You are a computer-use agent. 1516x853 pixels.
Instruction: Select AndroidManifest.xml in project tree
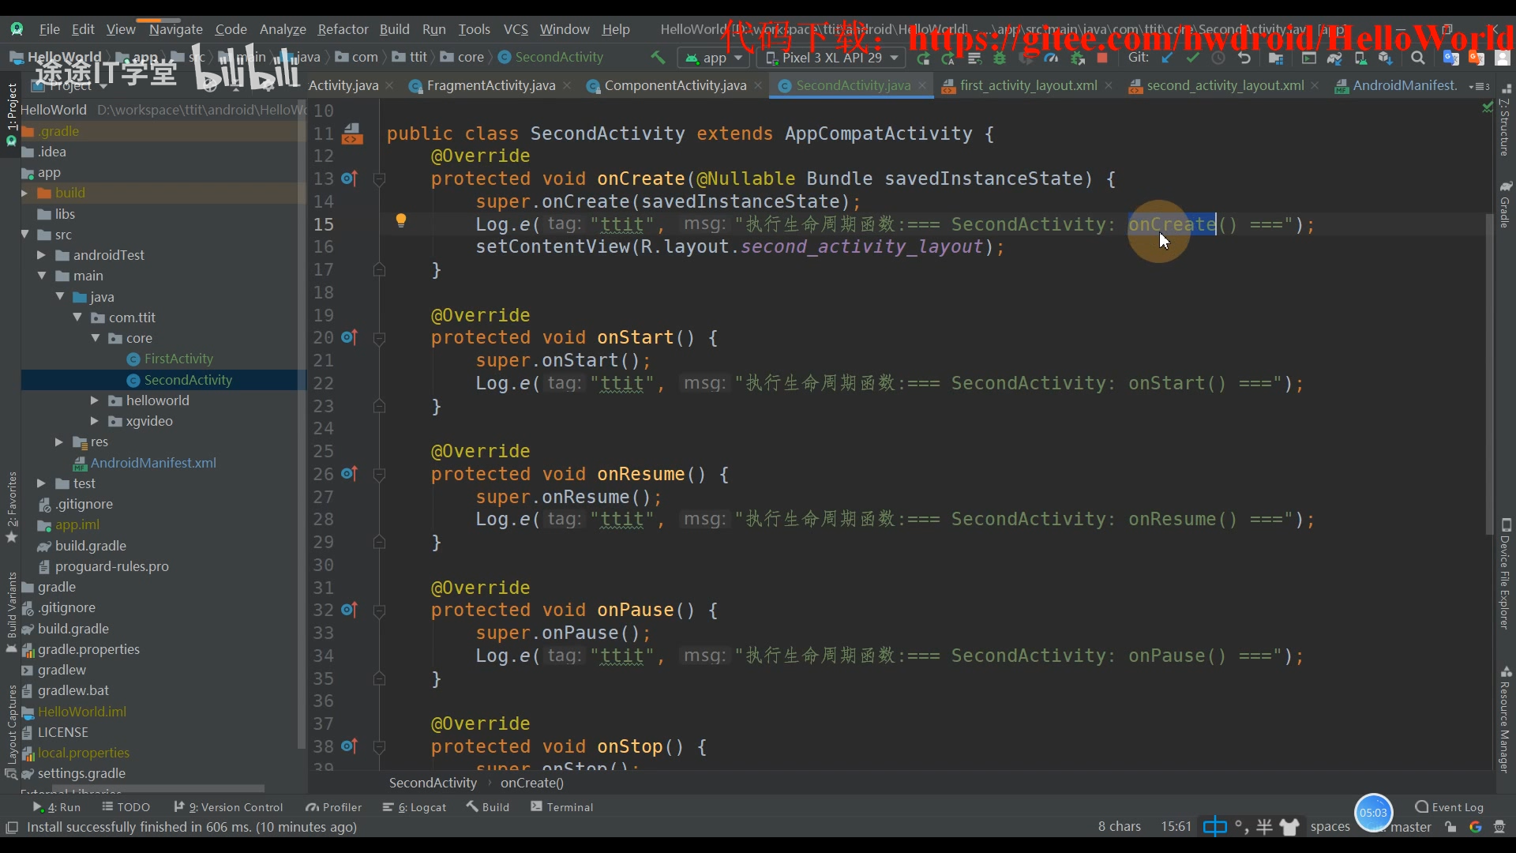[153, 463]
